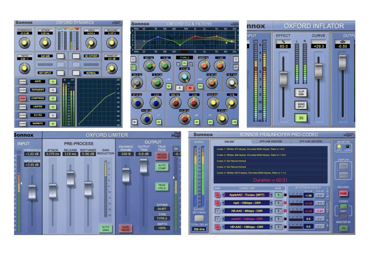Open the Offline Decode tab
The width and height of the screenshot is (375, 258).
coord(311,141)
